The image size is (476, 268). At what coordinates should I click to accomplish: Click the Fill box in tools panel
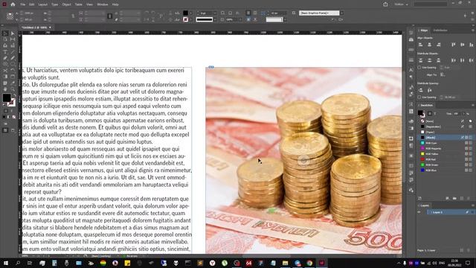pyautogui.click(x=7, y=98)
